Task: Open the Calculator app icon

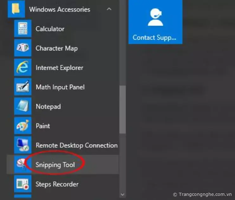Action: [23, 29]
